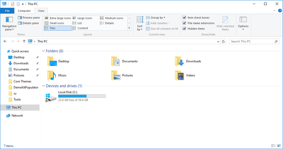The height and width of the screenshot is (149, 283).
Task: Uncheck File name extensions
Action: point(184,23)
